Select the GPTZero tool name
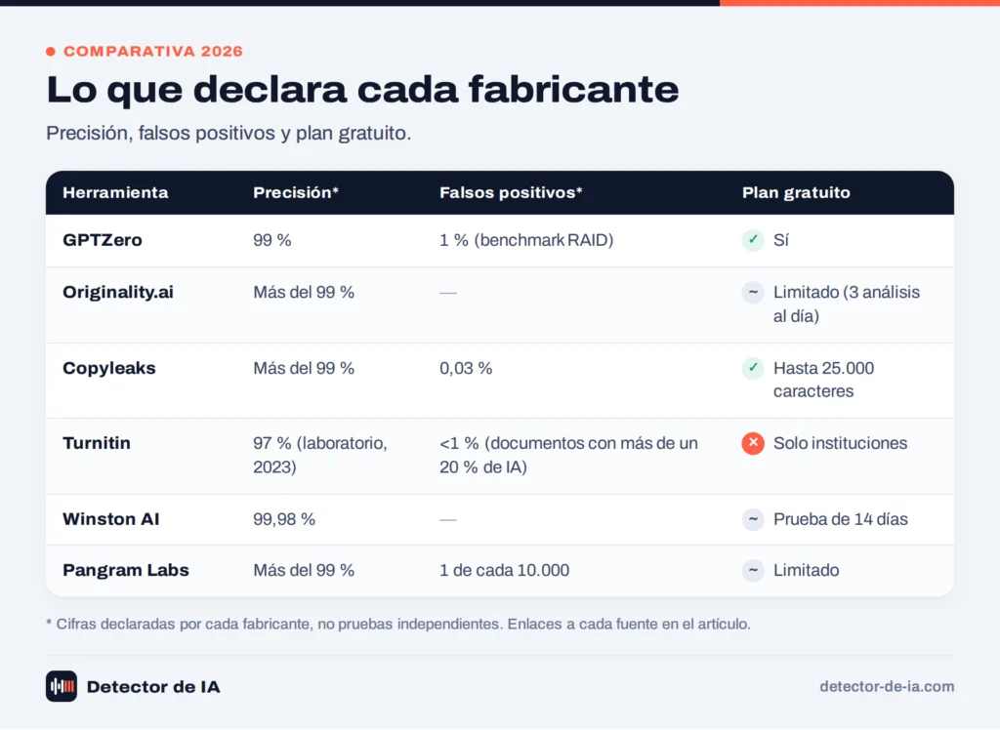The height and width of the screenshot is (730, 1000). pyautogui.click(x=102, y=240)
